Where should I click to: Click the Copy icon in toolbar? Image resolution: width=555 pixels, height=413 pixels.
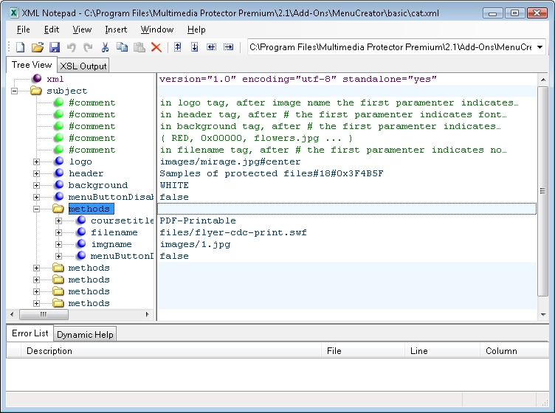[x=122, y=47]
